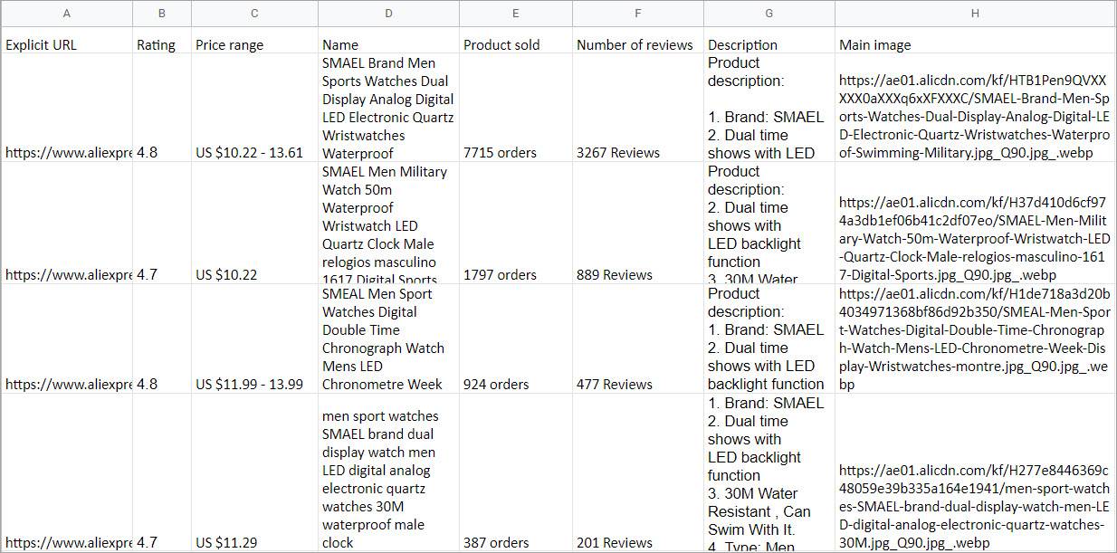Viewport: 1117px width, 553px height.
Task: Click the "1797 orders" cell
Action: point(516,224)
